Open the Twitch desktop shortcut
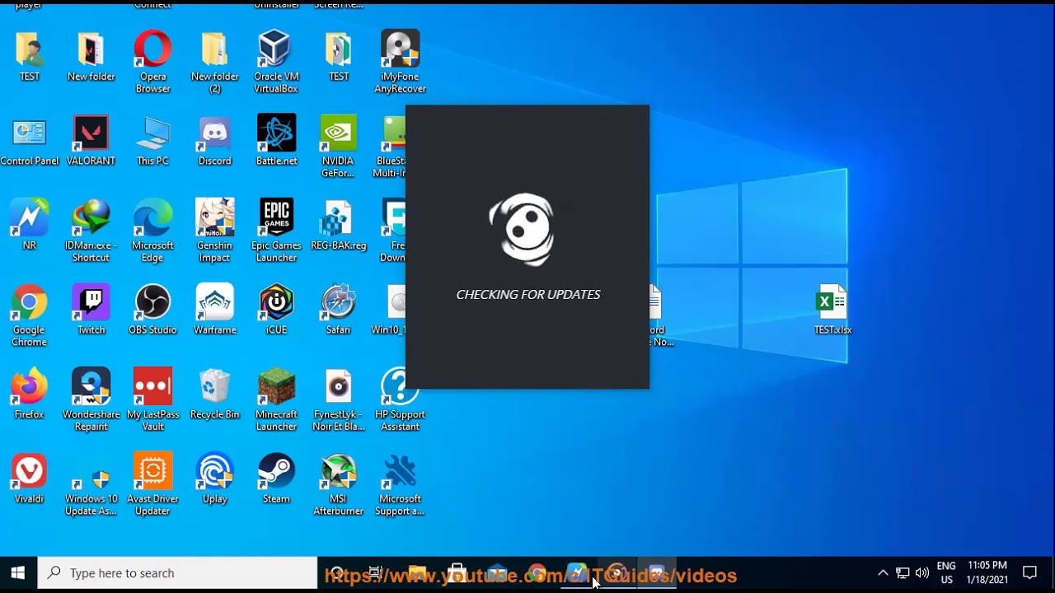1055x593 pixels. tap(91, 310)
